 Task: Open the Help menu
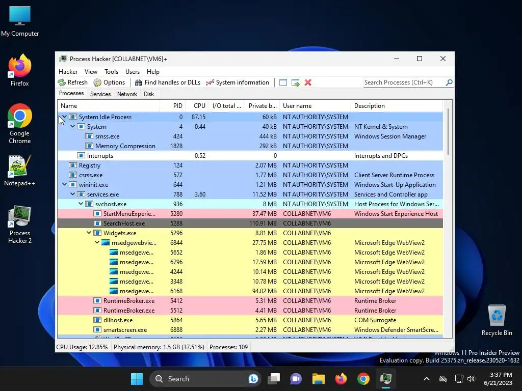[153, 71]
